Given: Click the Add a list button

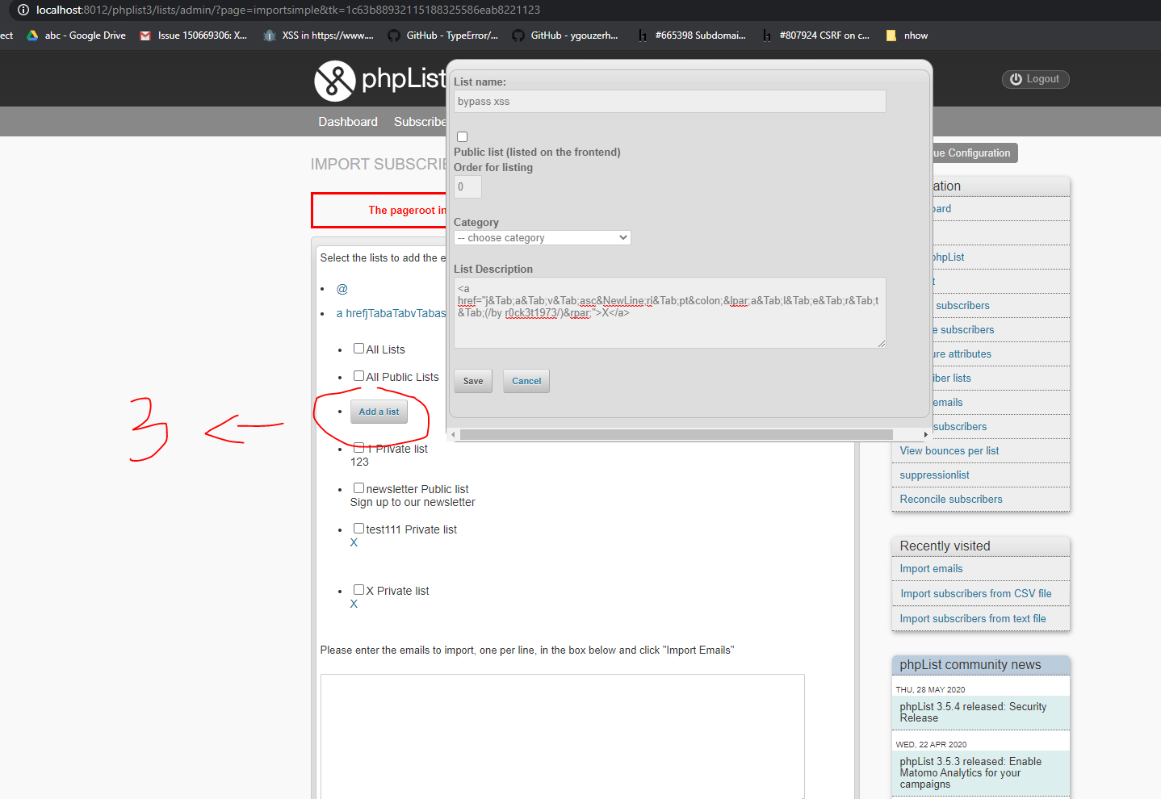Looking at the screenshot, I should pyautogui.click(x=379, y=412).
